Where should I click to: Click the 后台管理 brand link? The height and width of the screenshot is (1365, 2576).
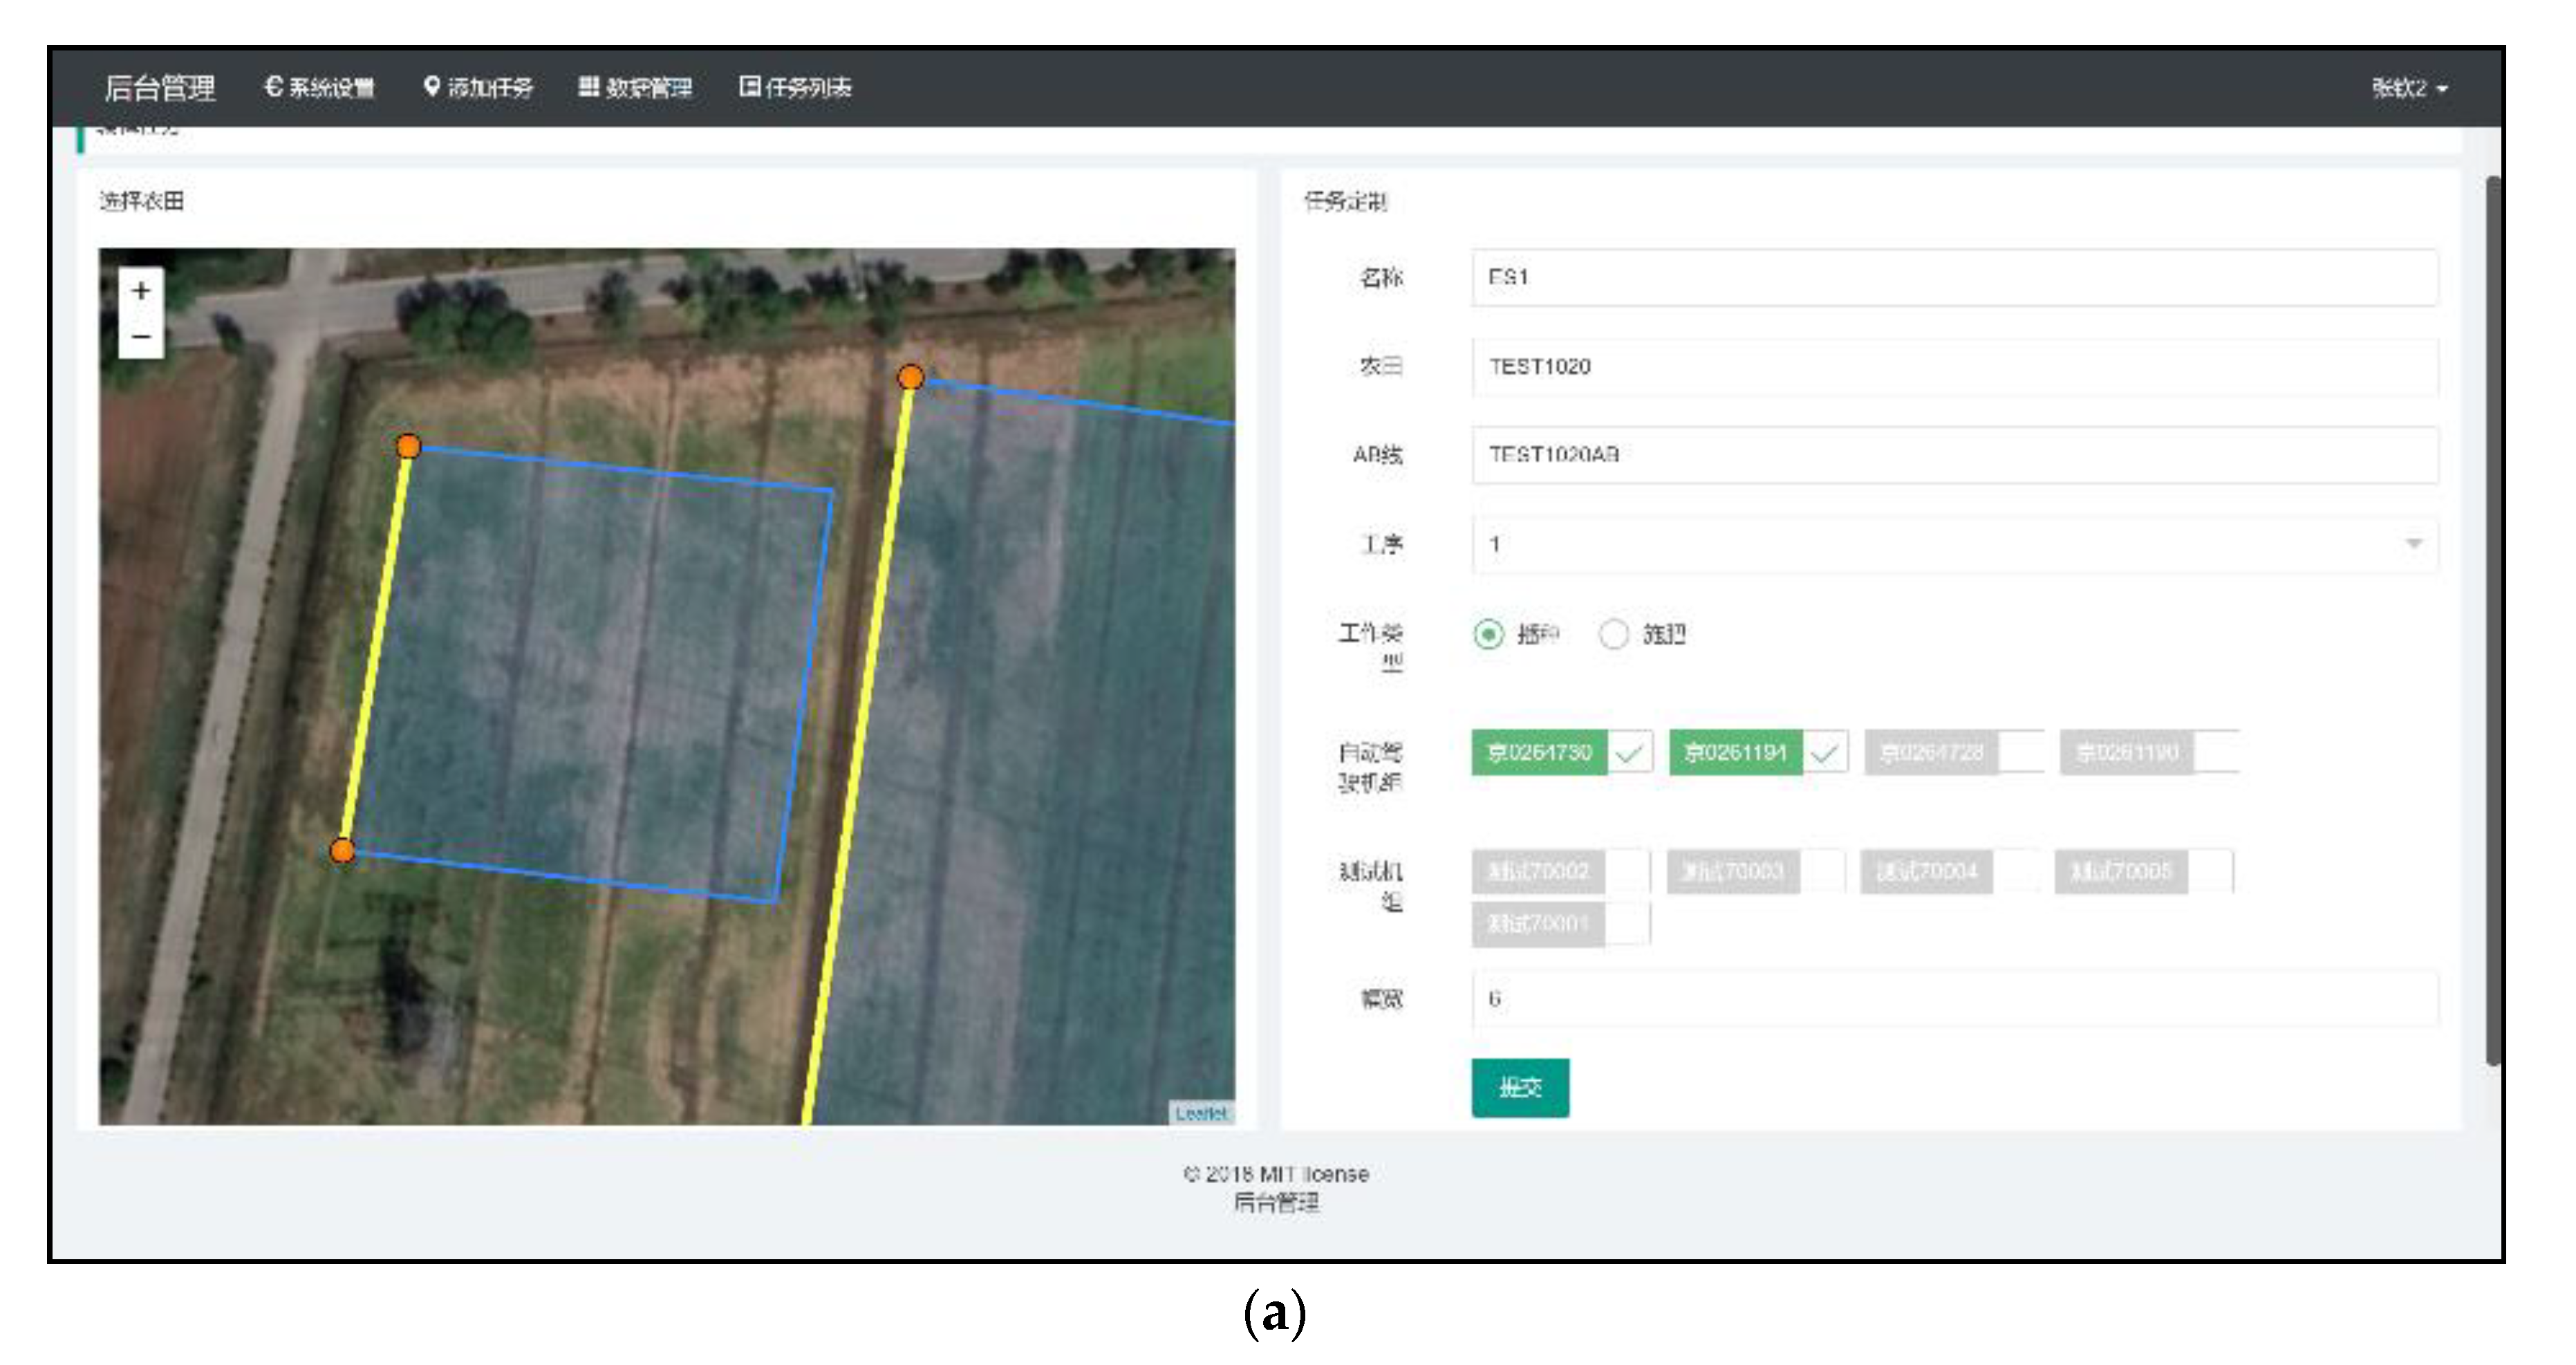(x=160, y=88)
